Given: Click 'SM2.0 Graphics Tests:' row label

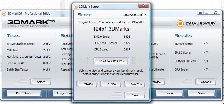Looking at the screenshot, I should tap(21, 44).
